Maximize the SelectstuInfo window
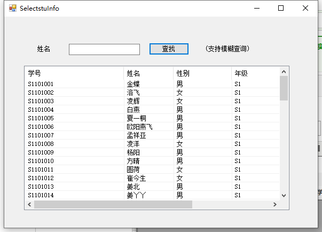 [281, 8]
